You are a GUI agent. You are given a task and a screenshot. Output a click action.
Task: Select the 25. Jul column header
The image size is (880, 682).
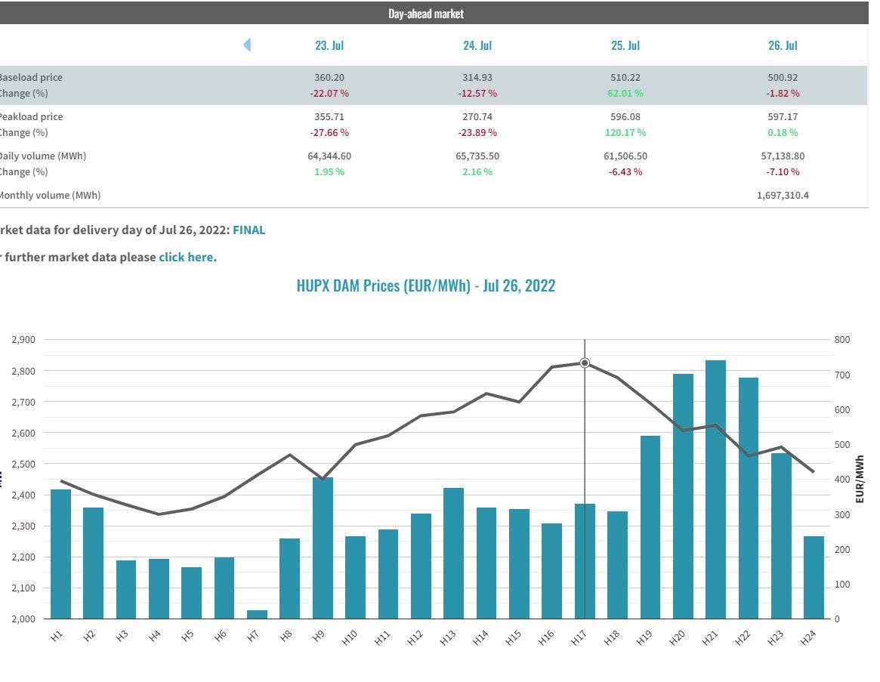pos(625,45)
